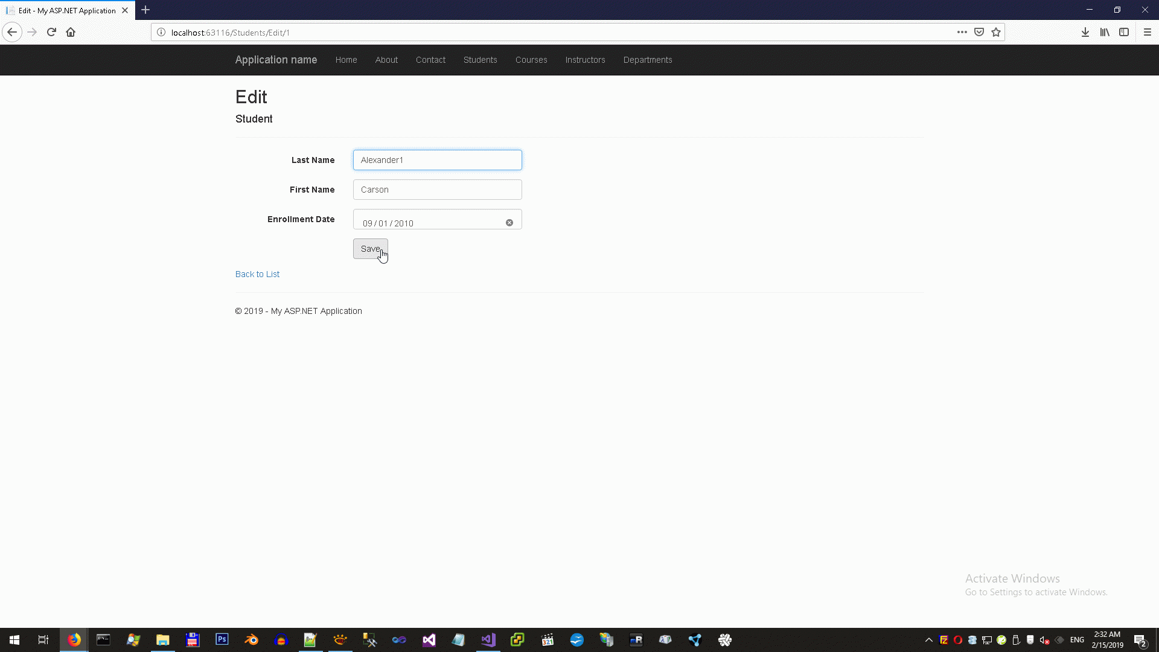The width and height of the screenshot is (1159, 652).
Task: Click the browser reload icon
Action: [x=51, y=32]
